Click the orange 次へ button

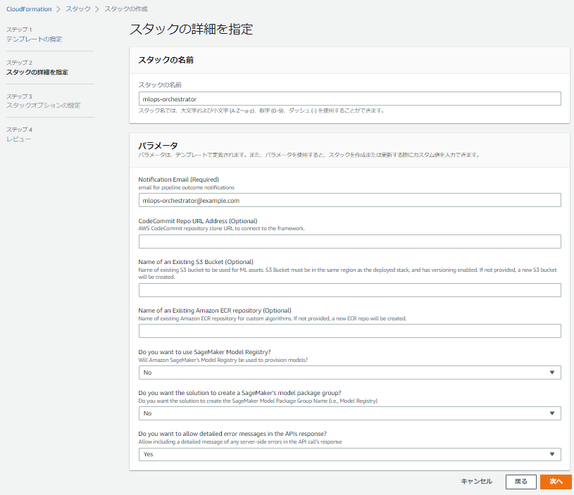pyautogui.click(x=556, y=482)
